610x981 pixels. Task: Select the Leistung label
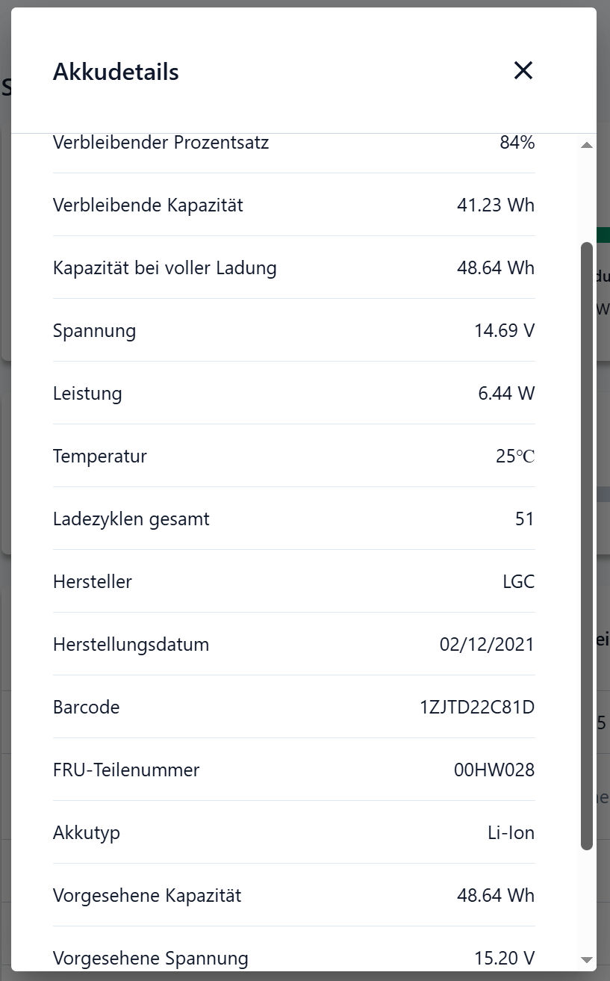[x=87, y=393]
